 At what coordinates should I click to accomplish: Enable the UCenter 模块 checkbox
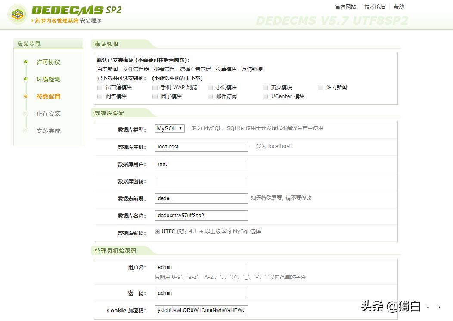pyautogui.click(x=265, y=96)
